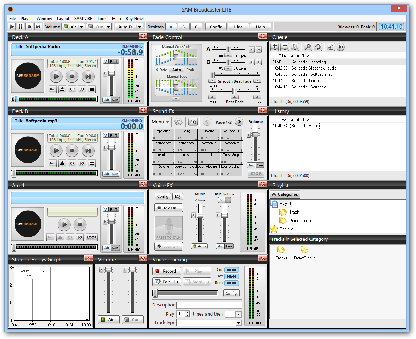Click Record in Voice-Tracking
This screenshot has height=339, width=416.
click(166, 271)
